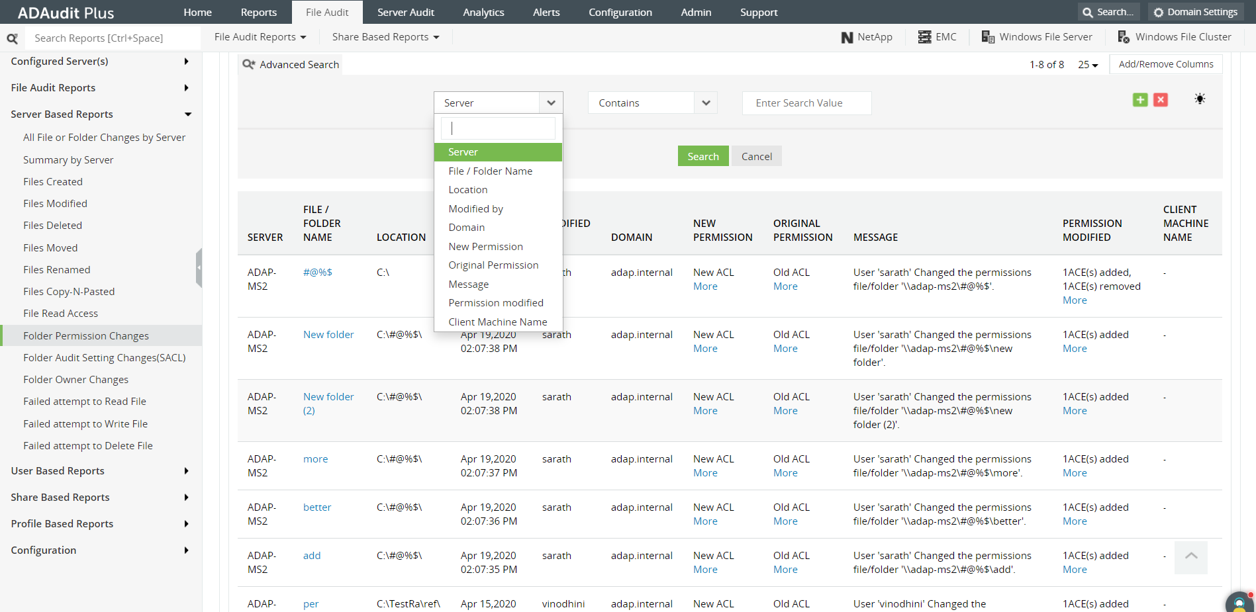Click the NetApp server icon in the toolbar
This screenshot has height=612, width=1256.
click(848, 37)
